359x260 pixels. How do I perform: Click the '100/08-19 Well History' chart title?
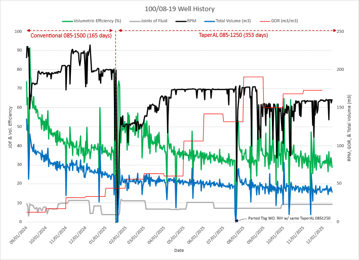click(x=179, y=9)
